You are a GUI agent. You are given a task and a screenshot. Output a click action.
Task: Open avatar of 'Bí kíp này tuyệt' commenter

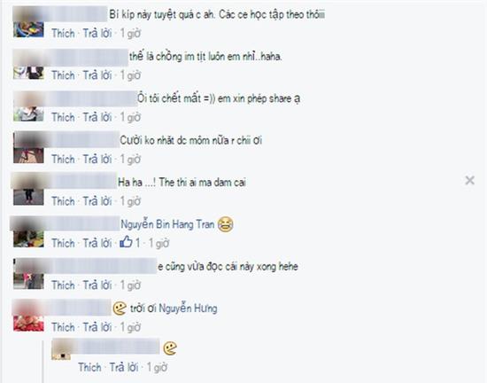(28, 22)
